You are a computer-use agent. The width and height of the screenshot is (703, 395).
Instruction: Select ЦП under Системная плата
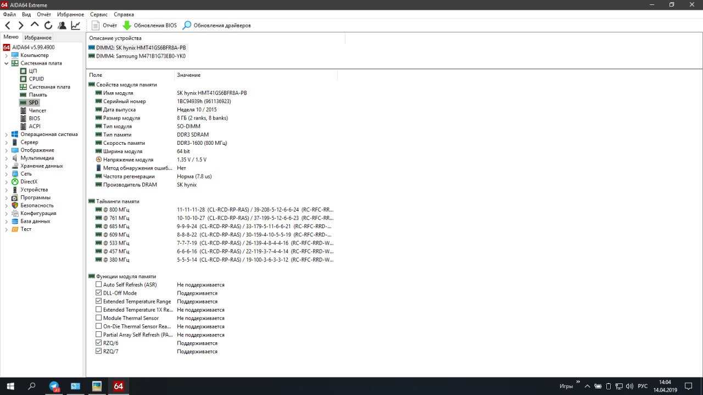point(33,71)
